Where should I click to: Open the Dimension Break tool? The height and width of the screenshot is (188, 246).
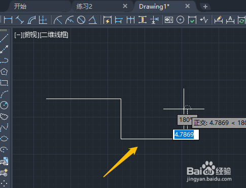(x=154, y=20)
